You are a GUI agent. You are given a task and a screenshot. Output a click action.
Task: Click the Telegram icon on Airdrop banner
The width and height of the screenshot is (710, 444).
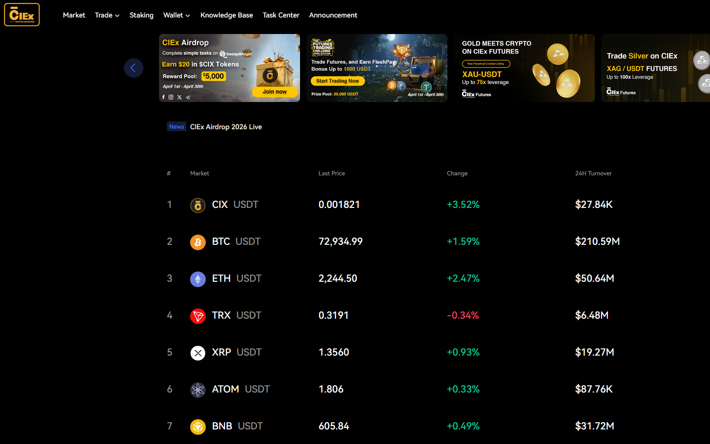[188, 97]
